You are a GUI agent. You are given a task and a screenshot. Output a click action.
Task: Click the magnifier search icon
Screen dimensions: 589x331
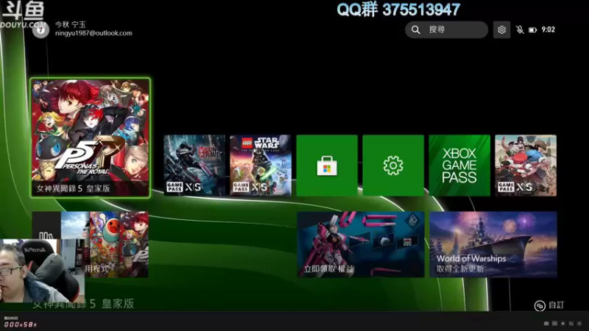click(415, 29)
